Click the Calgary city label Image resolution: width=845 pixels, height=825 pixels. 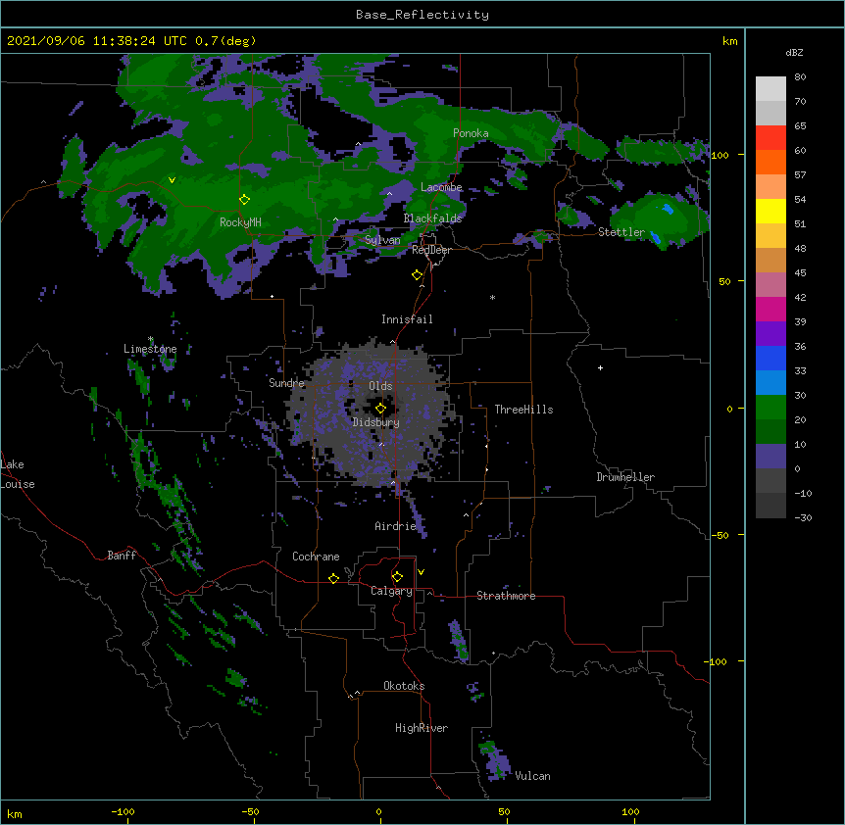(x=391, y=591)
